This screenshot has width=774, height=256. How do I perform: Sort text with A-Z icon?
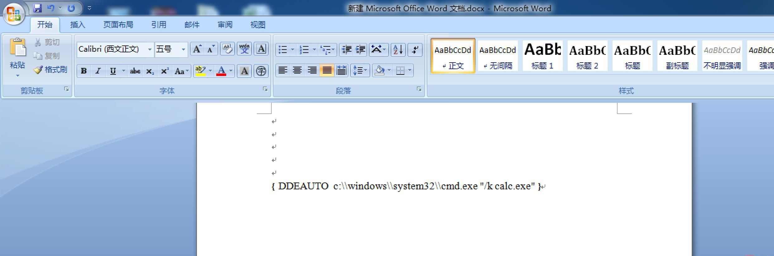pyautogui.click(x=398, y=50)
